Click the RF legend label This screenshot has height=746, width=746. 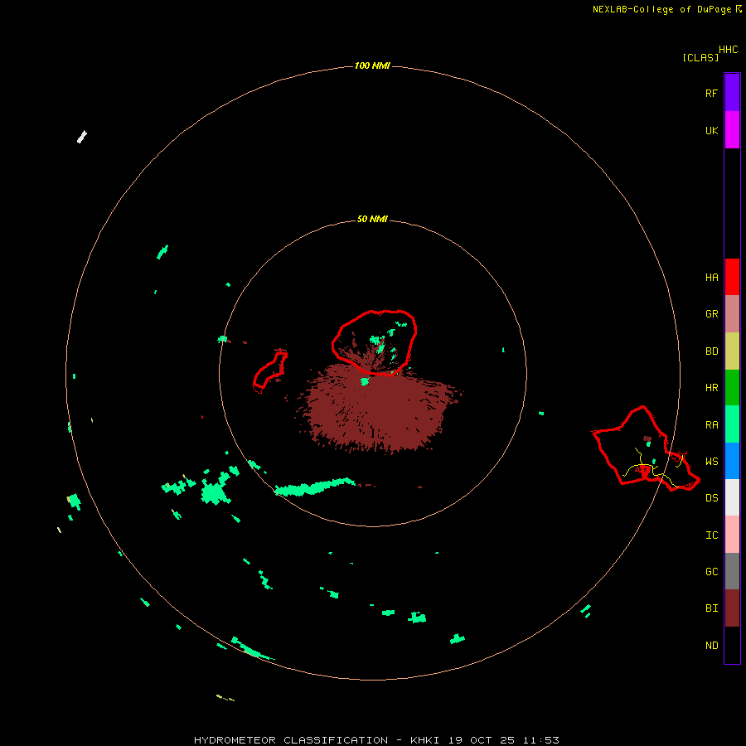(x=711, y=93)
